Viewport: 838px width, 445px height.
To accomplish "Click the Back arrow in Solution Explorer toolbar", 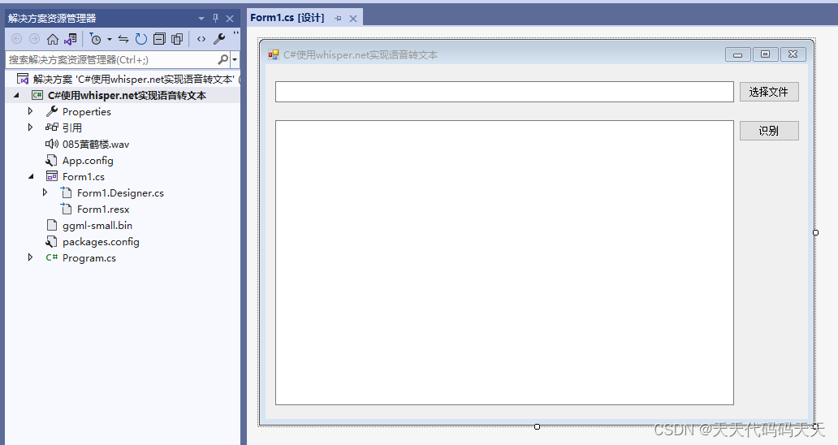I will pos(16,39).
